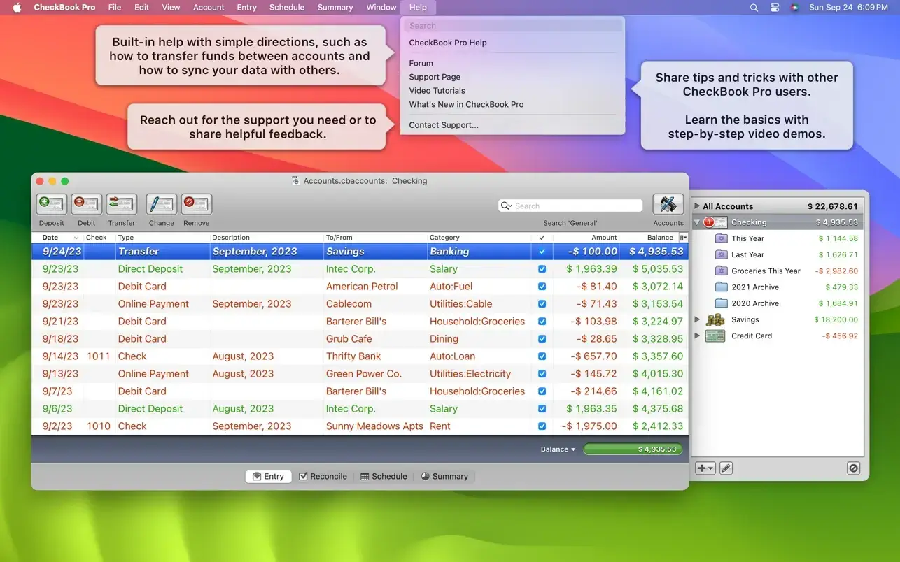Click the pencil edit icon in accounts panel

coord(726,468)
